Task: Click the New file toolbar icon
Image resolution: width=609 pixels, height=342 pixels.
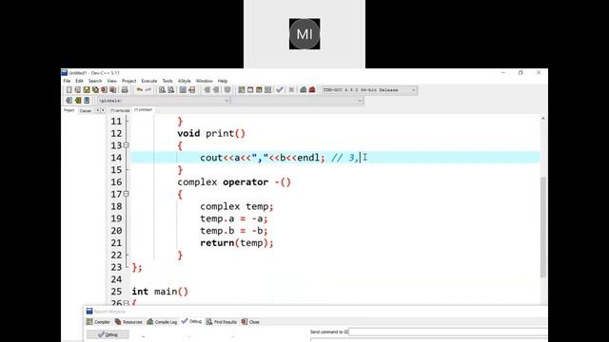Action: [69, 90]
